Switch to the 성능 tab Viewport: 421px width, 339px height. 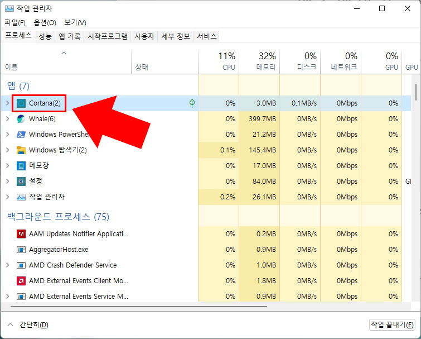[x=45, y=36]
